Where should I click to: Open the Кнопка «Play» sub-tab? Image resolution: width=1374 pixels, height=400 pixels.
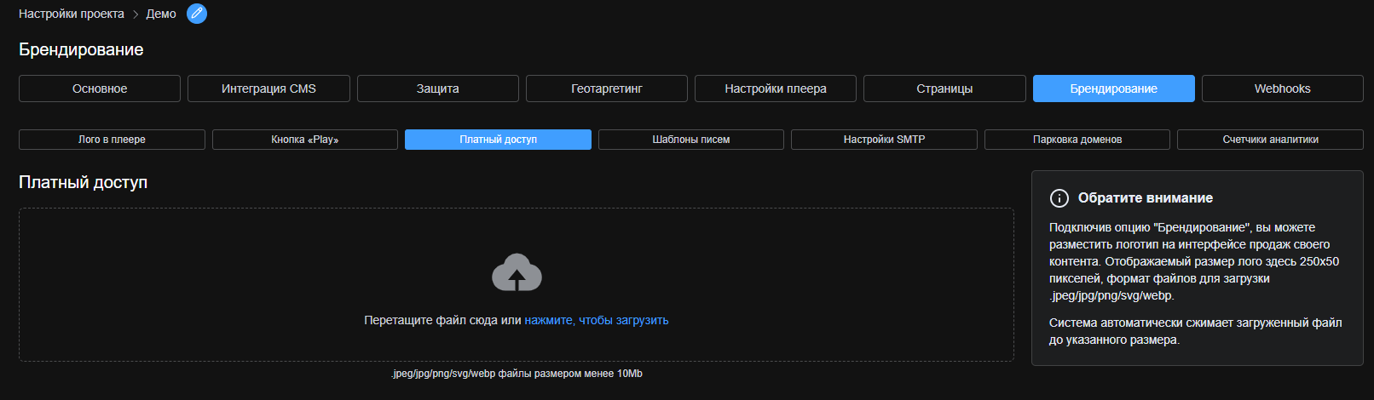point(305,140)
